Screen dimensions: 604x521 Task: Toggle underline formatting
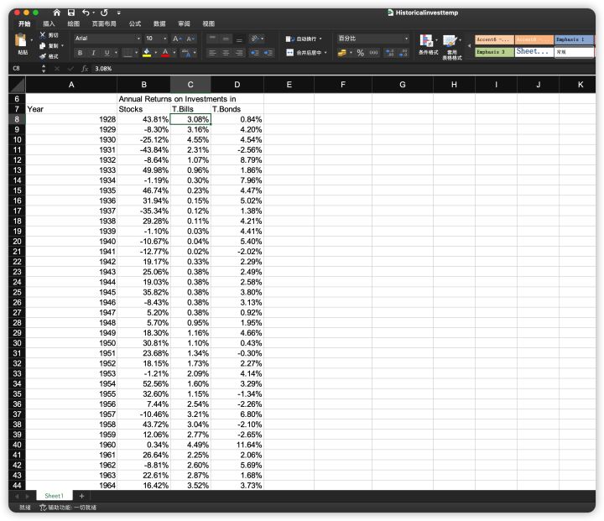point(107,53)
